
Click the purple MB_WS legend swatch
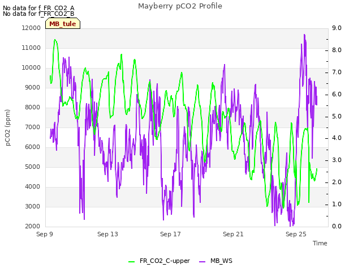(202, 262)
